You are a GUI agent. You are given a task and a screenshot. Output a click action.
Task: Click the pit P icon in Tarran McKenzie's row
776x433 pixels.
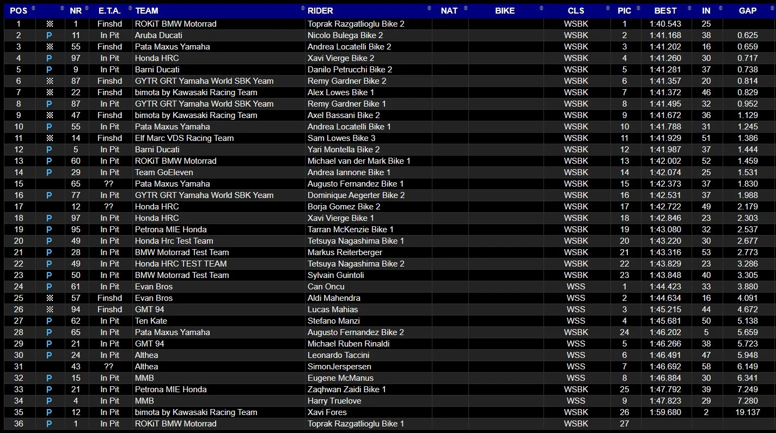[50, 230]
